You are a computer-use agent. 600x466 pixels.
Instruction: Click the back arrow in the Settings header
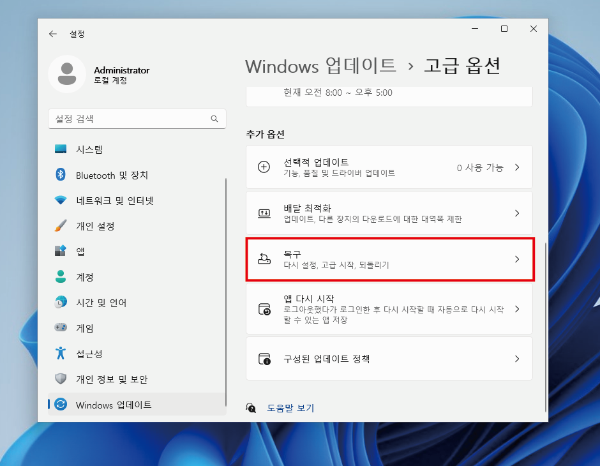[x=53, y=34]
